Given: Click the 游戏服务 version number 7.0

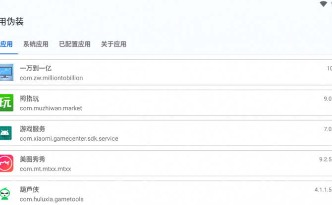Looking at the screenshot, I should click(x=328, y=129).
